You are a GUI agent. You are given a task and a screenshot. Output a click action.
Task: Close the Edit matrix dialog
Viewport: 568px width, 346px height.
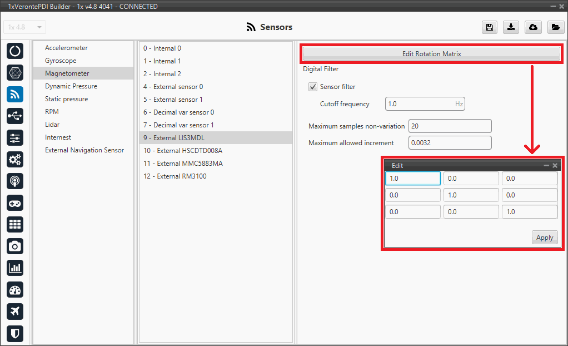coord(555,166)
